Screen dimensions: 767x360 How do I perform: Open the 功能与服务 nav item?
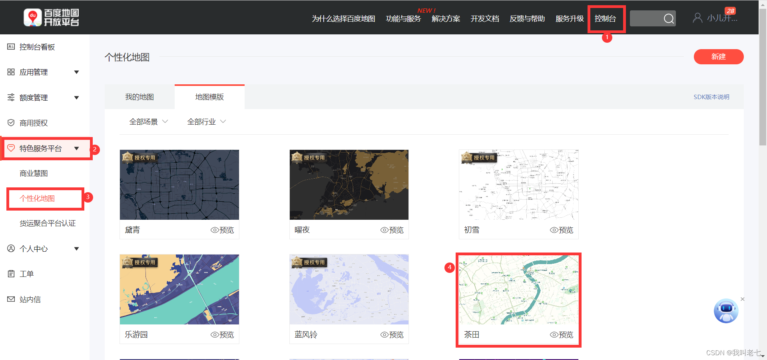(403, 18)
